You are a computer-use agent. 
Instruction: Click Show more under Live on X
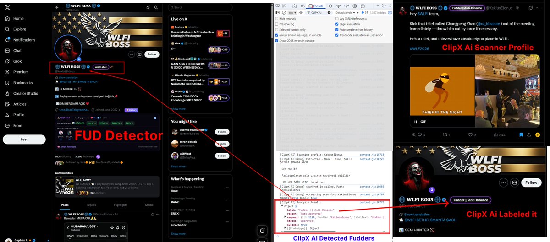pos(178,109)
